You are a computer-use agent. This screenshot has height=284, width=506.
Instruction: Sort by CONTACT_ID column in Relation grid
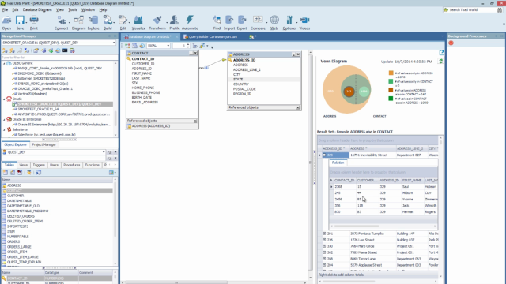coord(345,181)
